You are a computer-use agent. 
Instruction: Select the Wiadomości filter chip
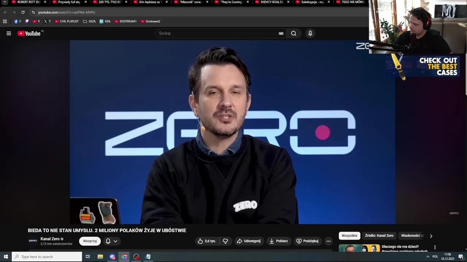coord(412,236)
